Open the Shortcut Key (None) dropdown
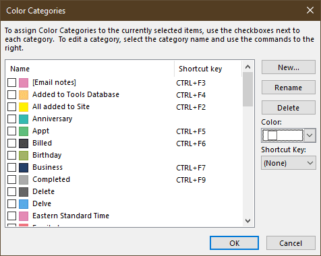 tap(289, 163)
